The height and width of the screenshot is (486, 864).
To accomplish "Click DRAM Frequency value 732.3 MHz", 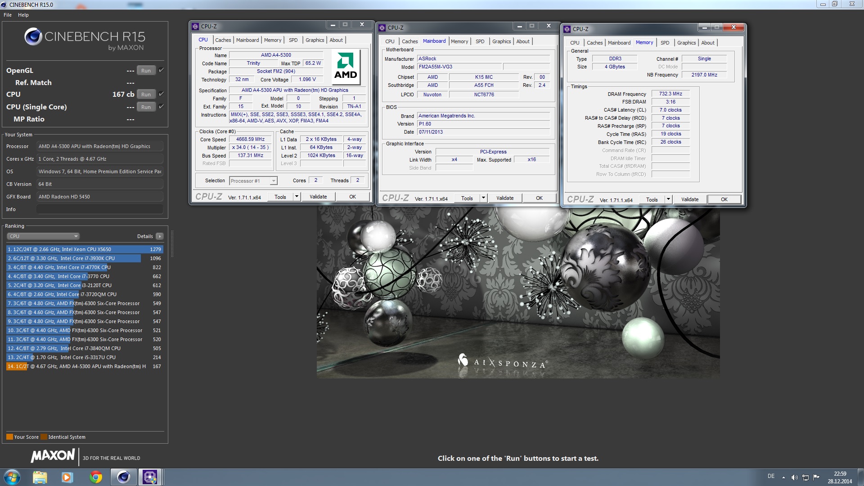I will [670, 94].
